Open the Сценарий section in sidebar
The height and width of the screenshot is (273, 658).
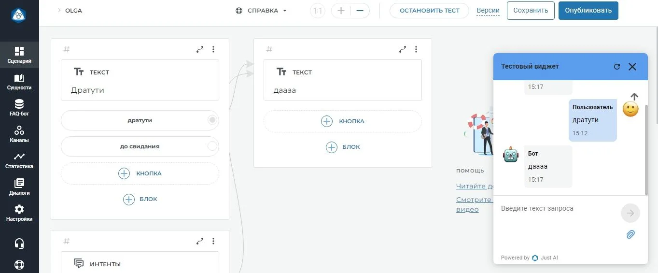coord(19,55)
